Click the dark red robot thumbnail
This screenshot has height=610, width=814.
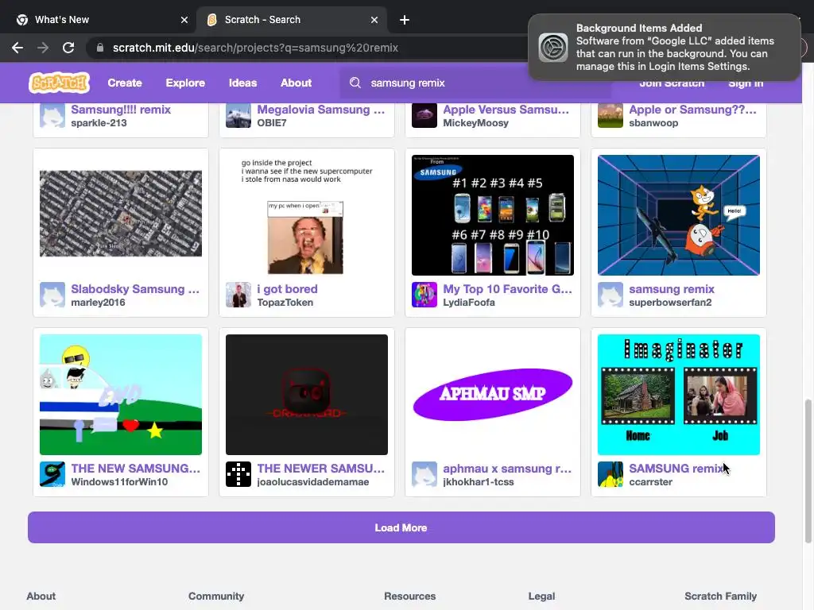coord(307,395)
